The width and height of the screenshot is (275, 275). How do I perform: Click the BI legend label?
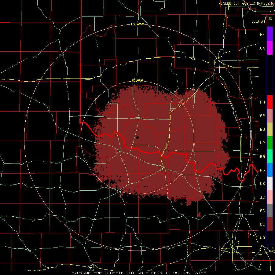(x=262, y=224)
